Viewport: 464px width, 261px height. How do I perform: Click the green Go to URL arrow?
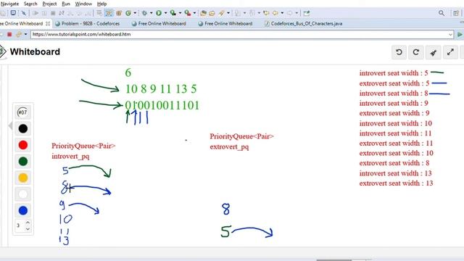[x=460, y=34]
